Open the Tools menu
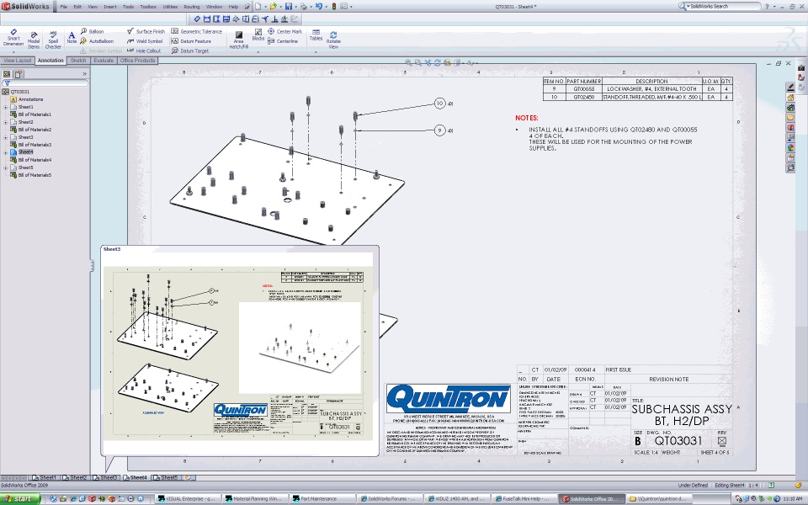Image resolution: width=808 pixels, height=505 pixels. coord(128,7)
